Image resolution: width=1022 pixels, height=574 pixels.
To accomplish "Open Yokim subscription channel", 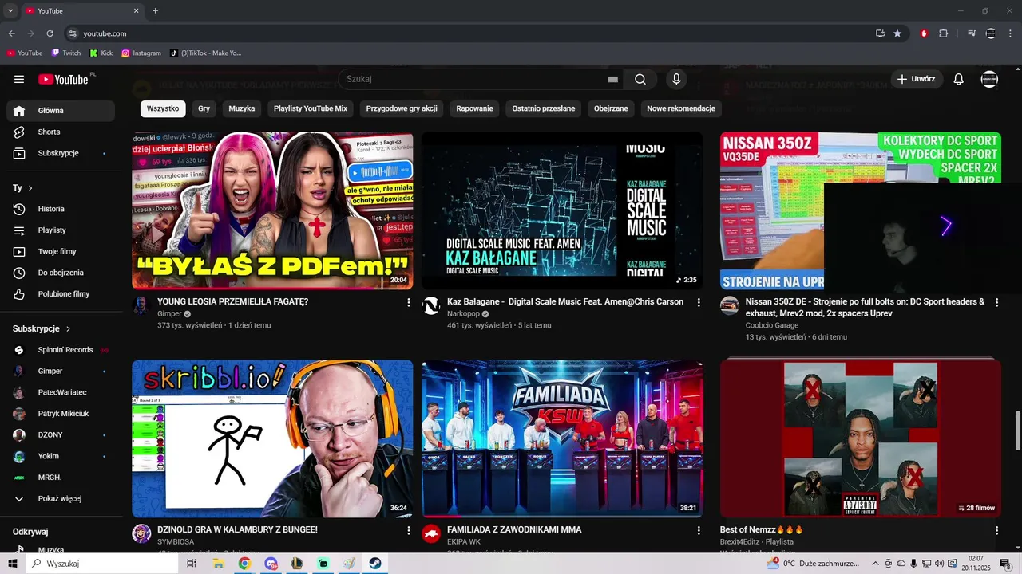I will (61, 456).
